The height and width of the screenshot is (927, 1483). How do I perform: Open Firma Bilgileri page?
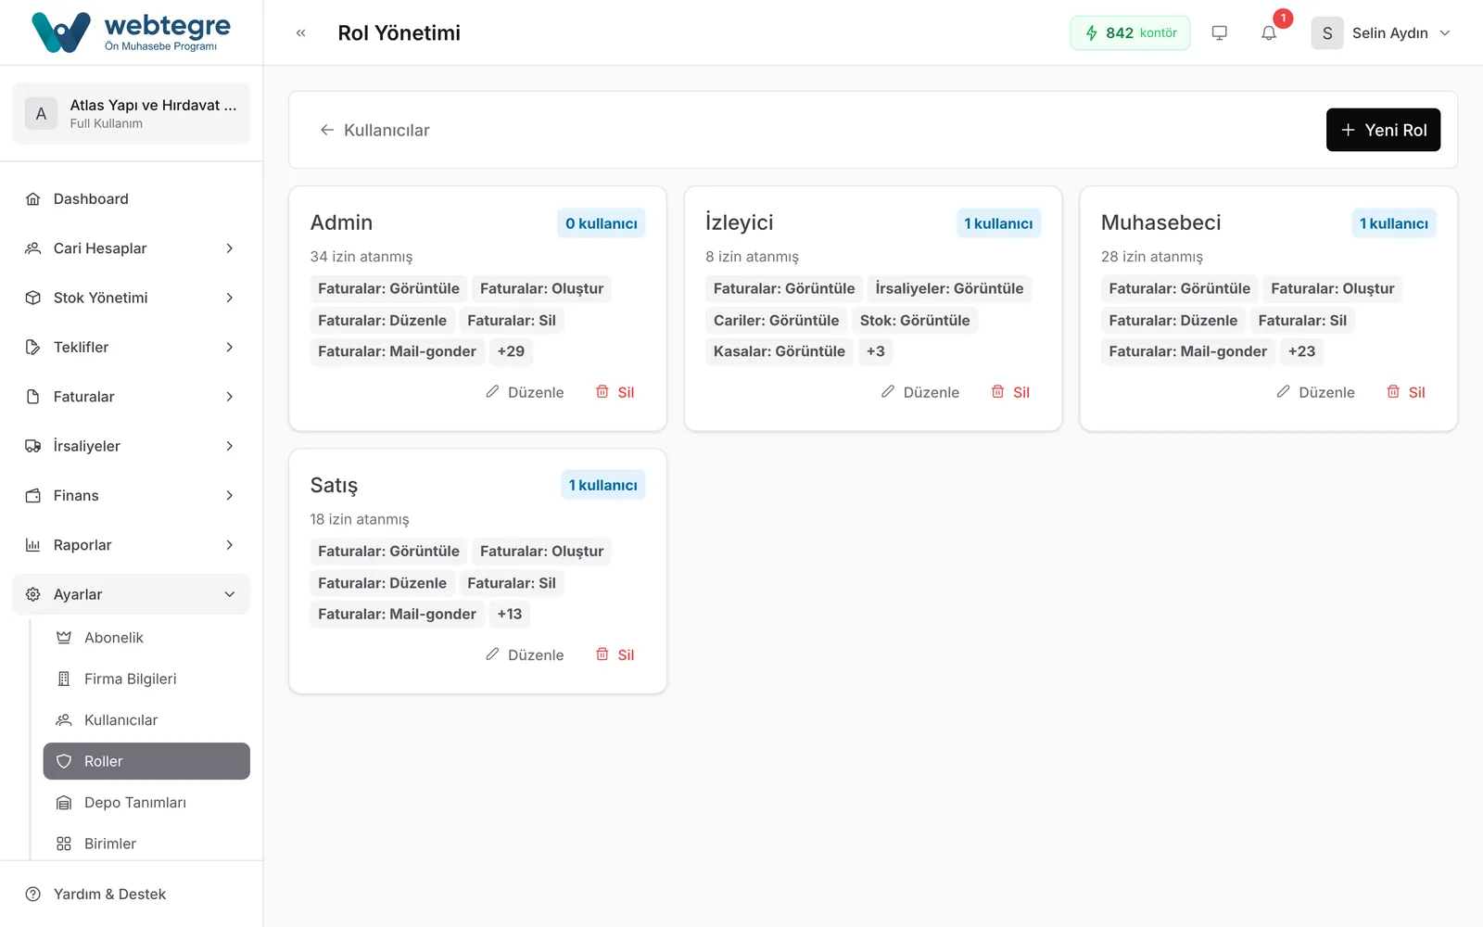(146, 679)
